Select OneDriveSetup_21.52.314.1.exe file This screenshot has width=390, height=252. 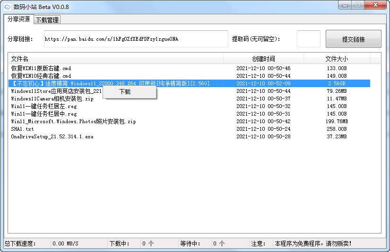pyautogui.click(x=52, y=136)
